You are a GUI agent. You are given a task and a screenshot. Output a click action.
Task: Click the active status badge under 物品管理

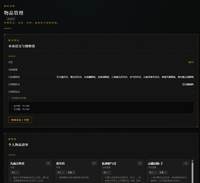11,19
